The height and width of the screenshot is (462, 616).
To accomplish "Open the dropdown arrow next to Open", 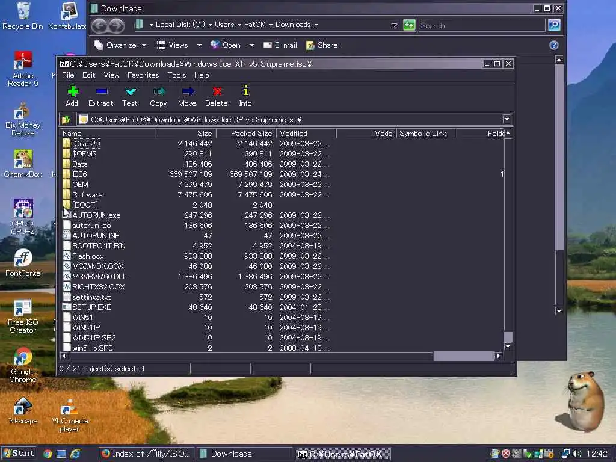I will (x=251, y=45).
